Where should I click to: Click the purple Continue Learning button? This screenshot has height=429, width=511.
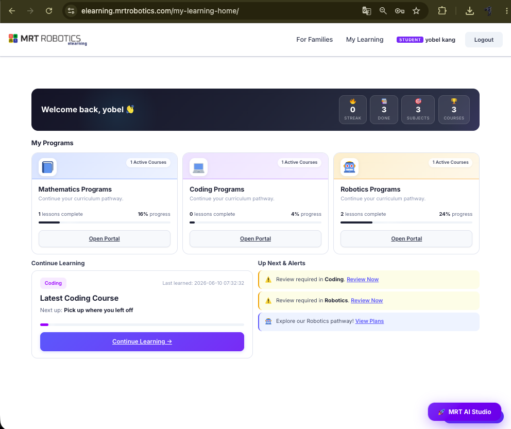[x=142, y=341]
